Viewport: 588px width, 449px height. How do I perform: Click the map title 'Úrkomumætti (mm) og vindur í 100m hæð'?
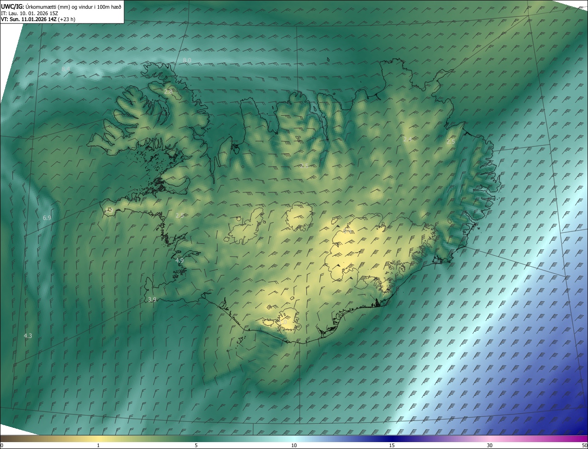pos(73,6)
